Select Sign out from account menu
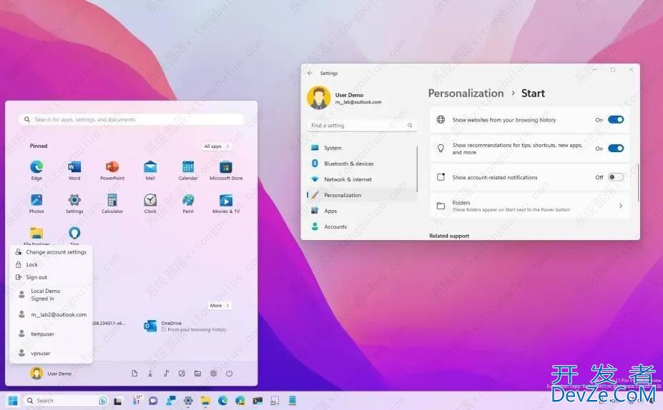Image resolution: width=663 pixels, height=410 pixels. click(x=36, y=277)
